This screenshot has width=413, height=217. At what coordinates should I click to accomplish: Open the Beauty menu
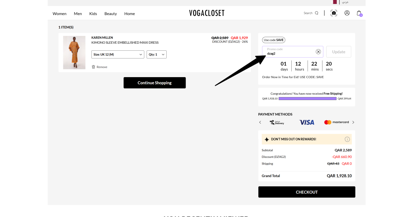[x=110, y=14]
